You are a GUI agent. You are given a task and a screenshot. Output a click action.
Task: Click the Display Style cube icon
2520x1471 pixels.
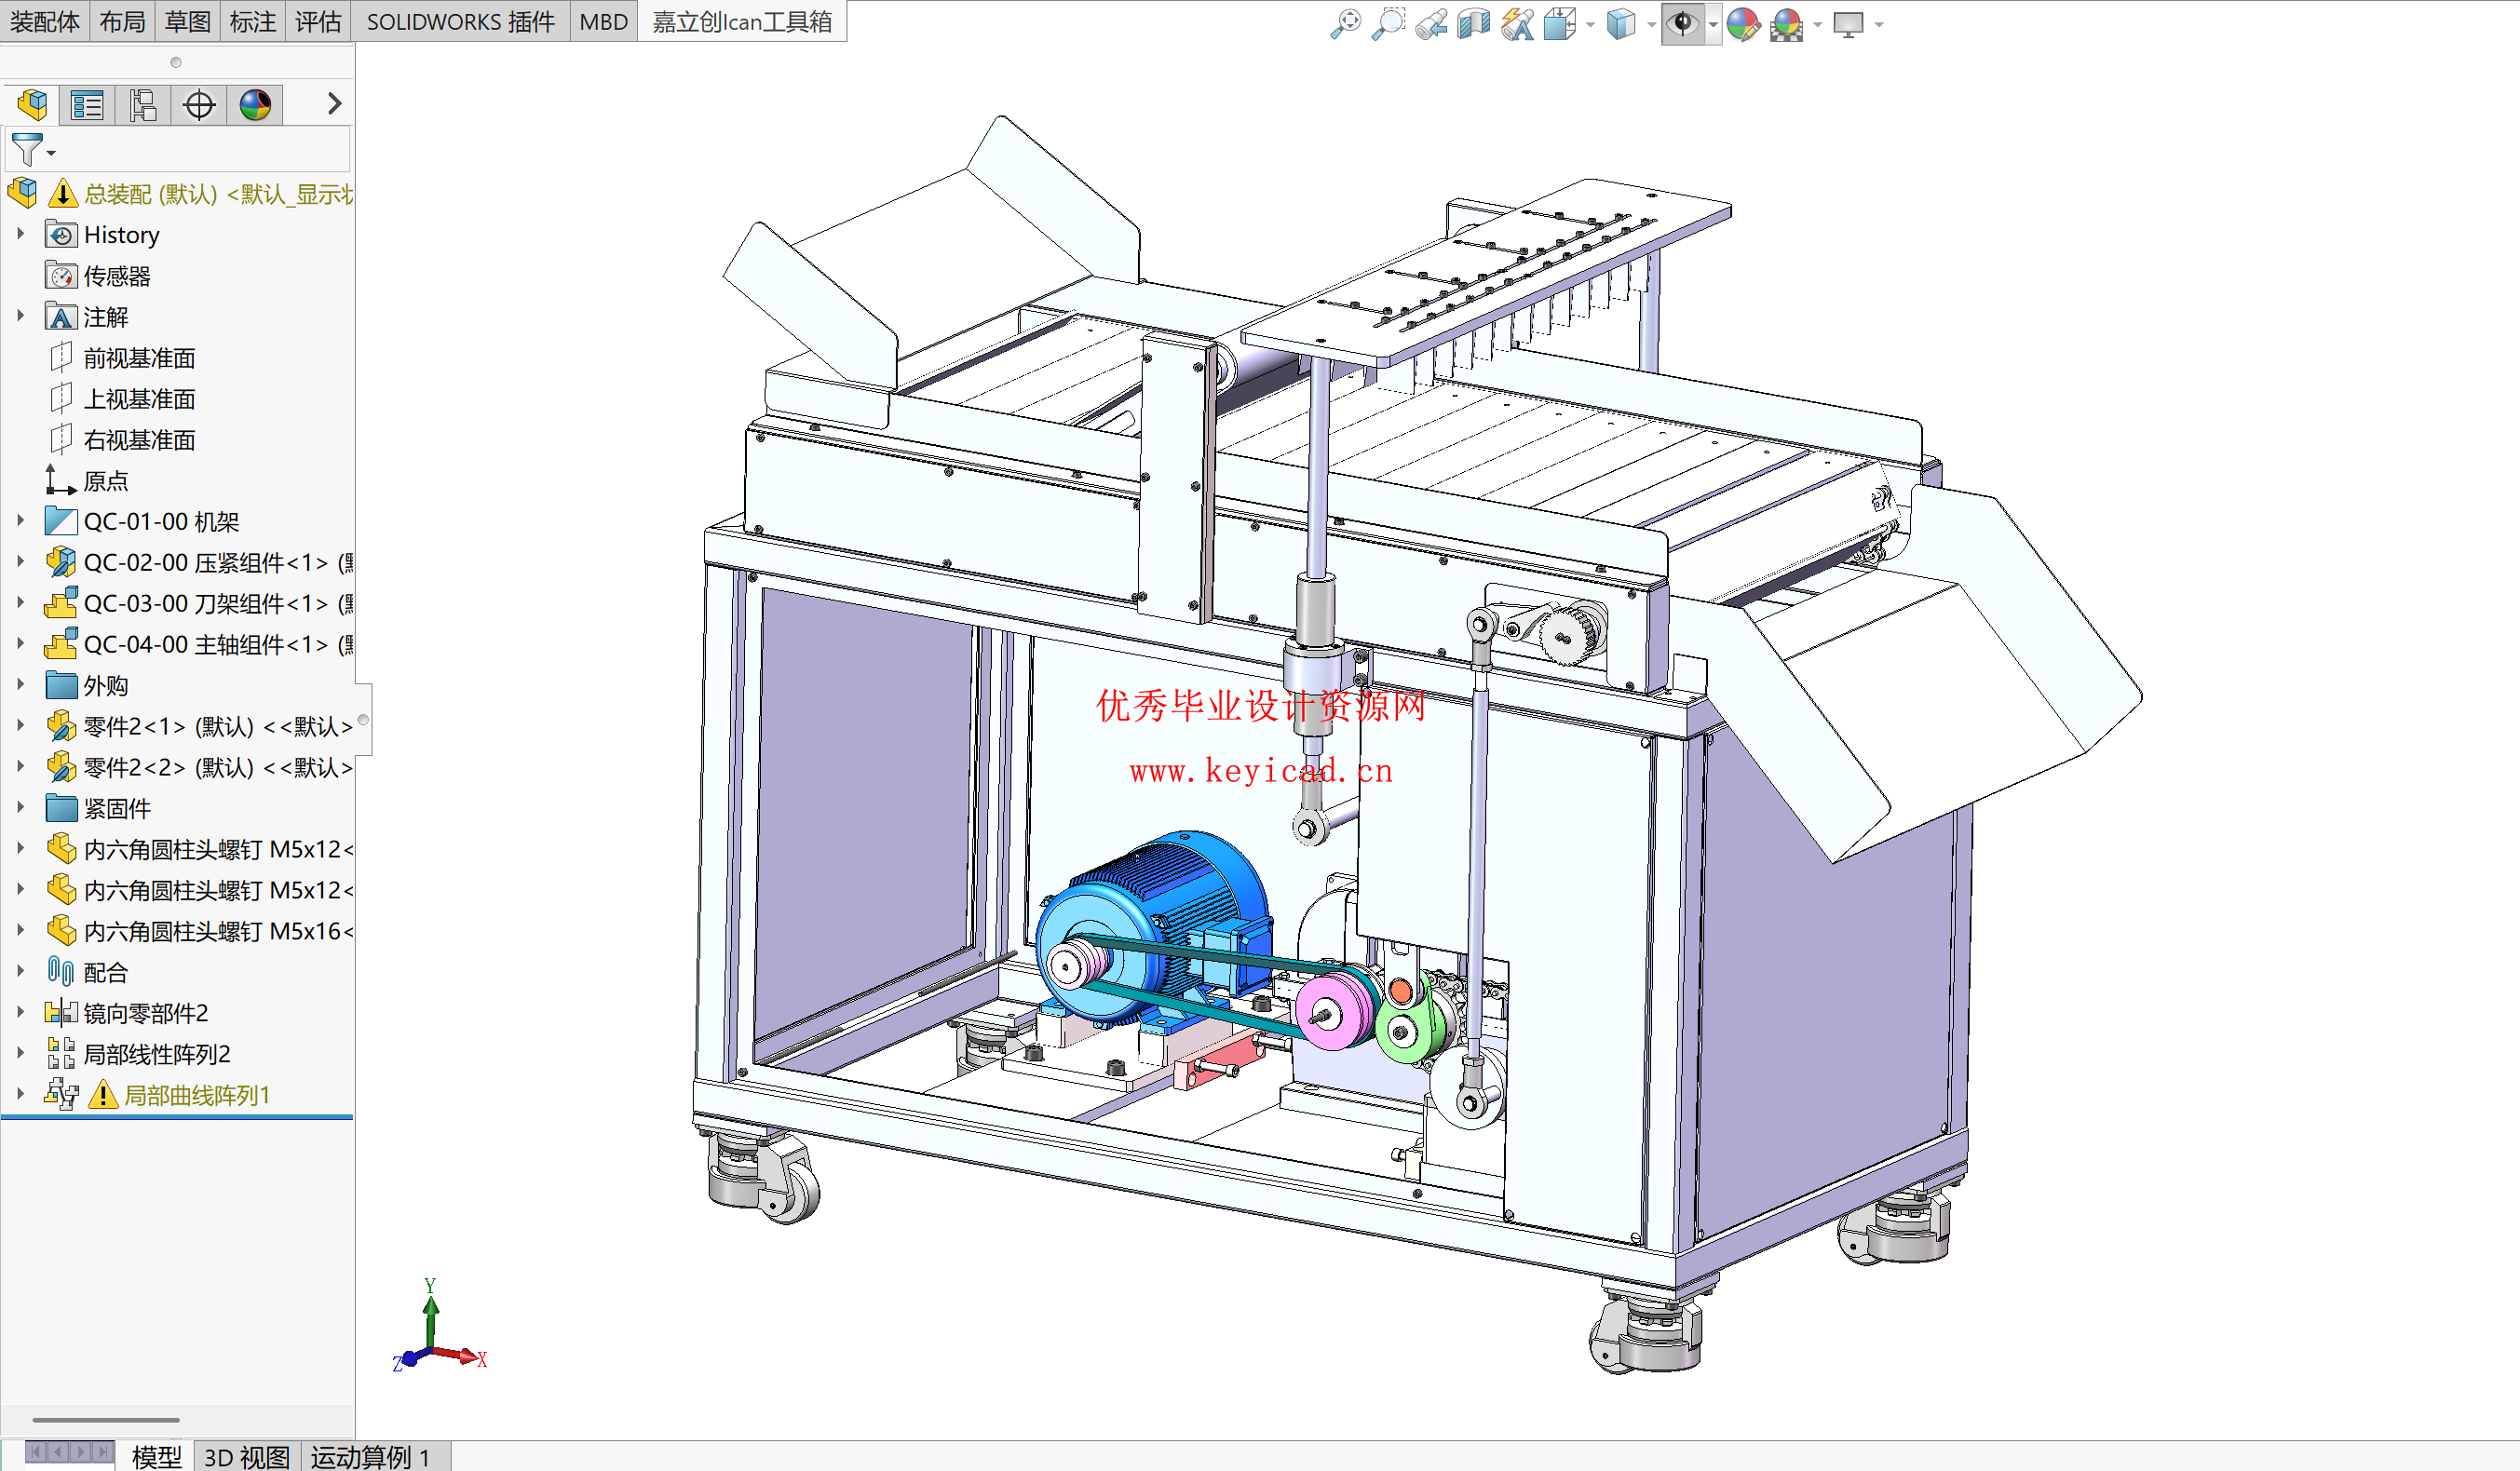click(1620, 23)
